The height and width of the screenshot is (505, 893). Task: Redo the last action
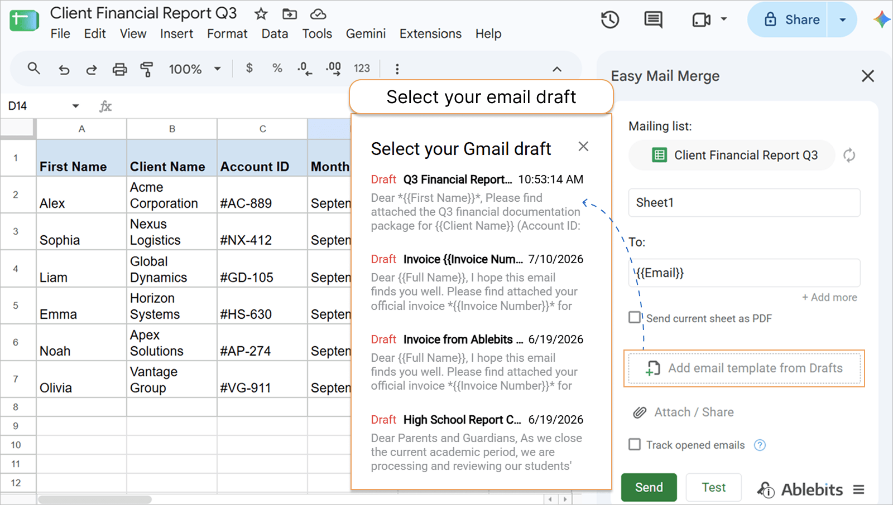coord(92,69)
